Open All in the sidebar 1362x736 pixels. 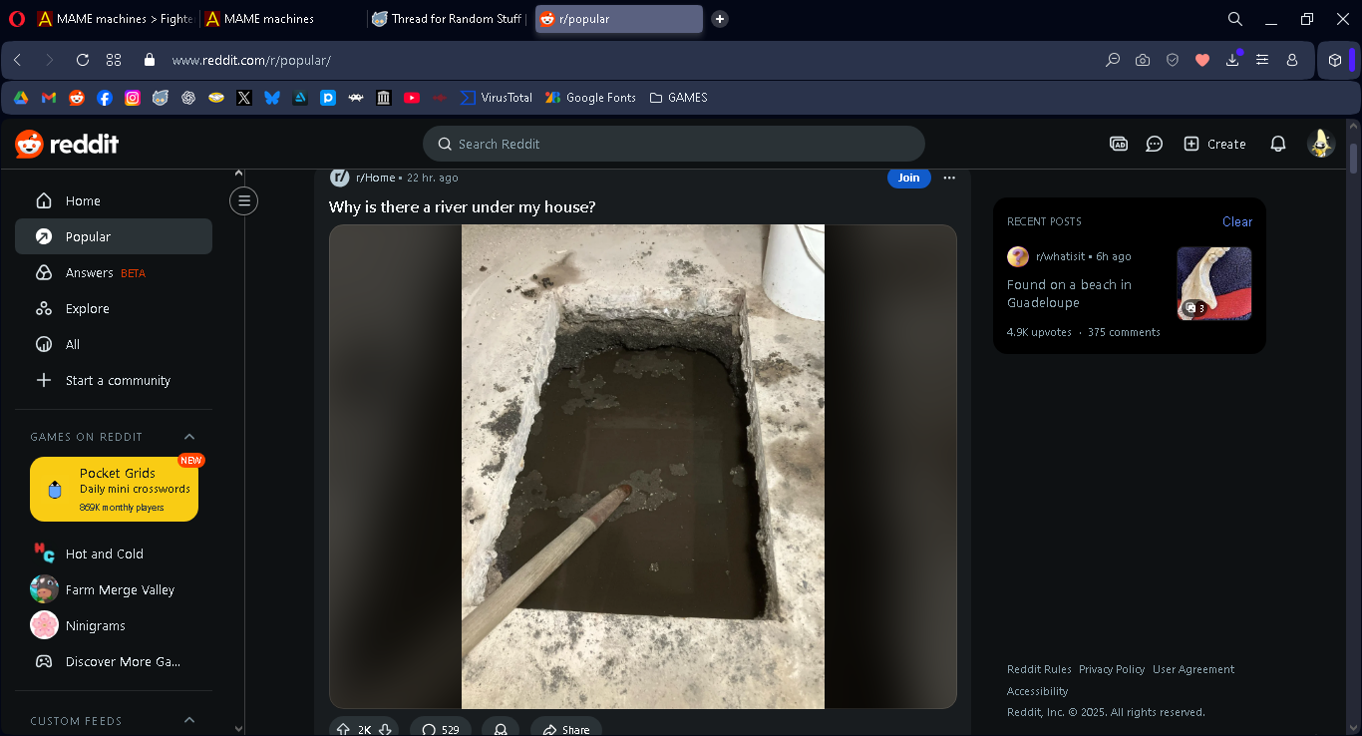click(x=114, y=344)
